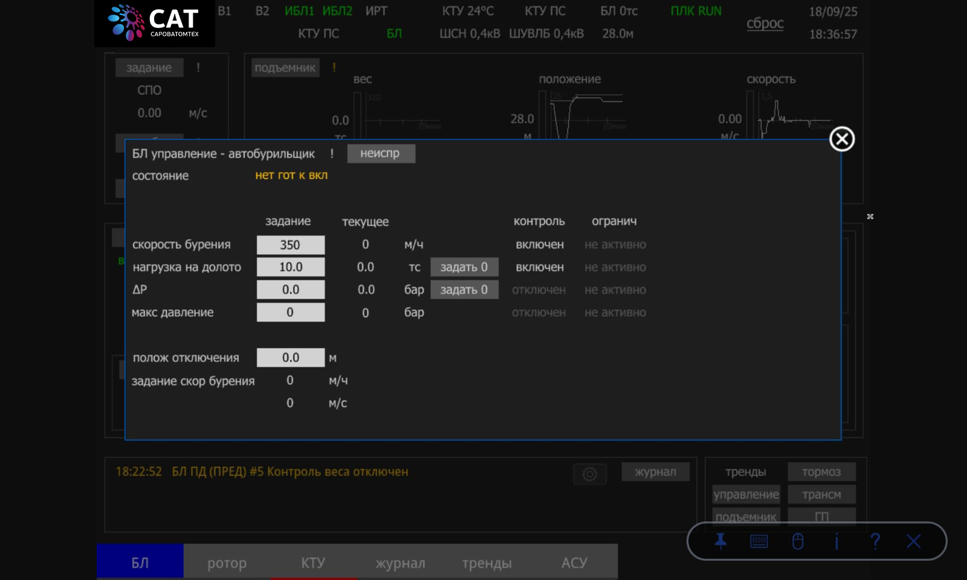The image size is (967, 580).
Task: Close the автобурильщик dialog with X icon
Action: [842, 139]
